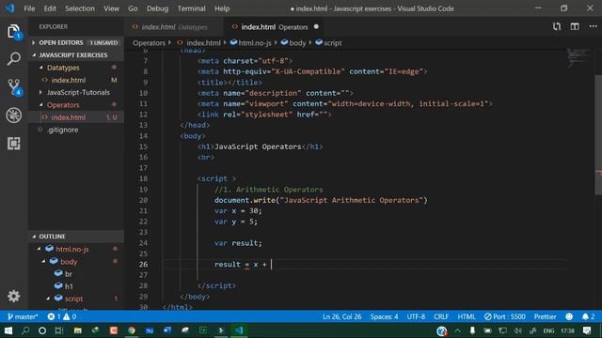Collapse the Outline section

click(x=75, y=237)
